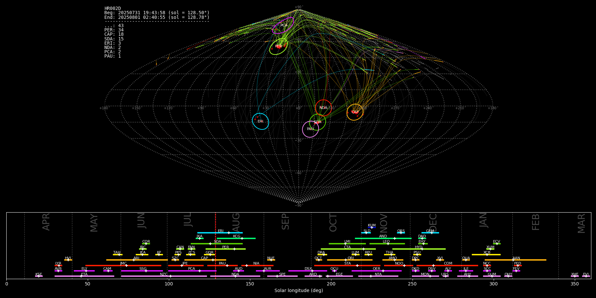596x298 pixels.
Task: Click the 'NDA: 2' legend count
Action: click(x=113, y=48)
